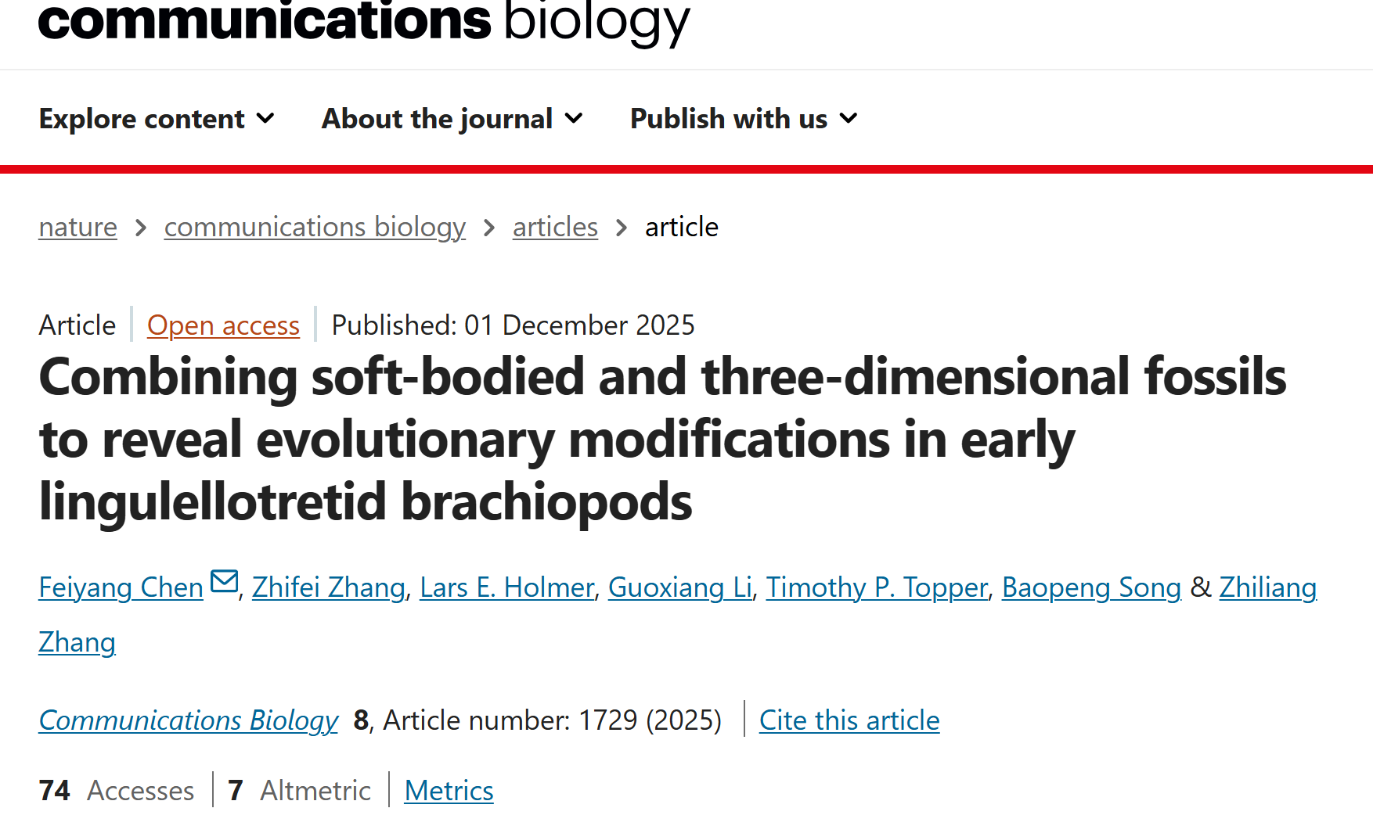Click the italic Communications Biology journal link
The width and height of the screenshot is (1373, 826).
(x=189, y=720)
